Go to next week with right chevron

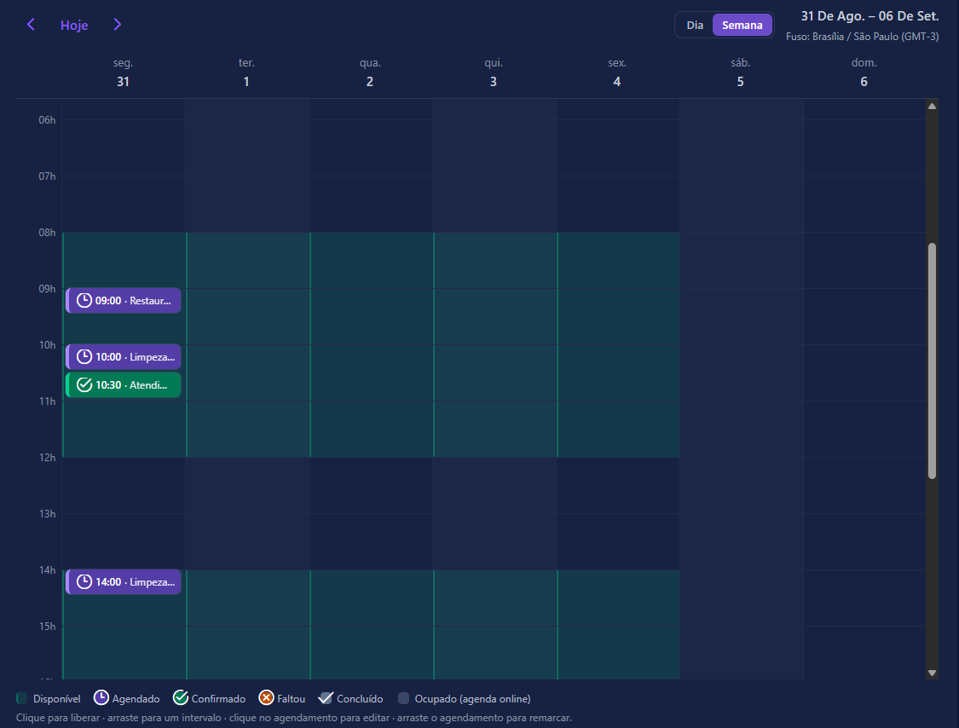118,25
